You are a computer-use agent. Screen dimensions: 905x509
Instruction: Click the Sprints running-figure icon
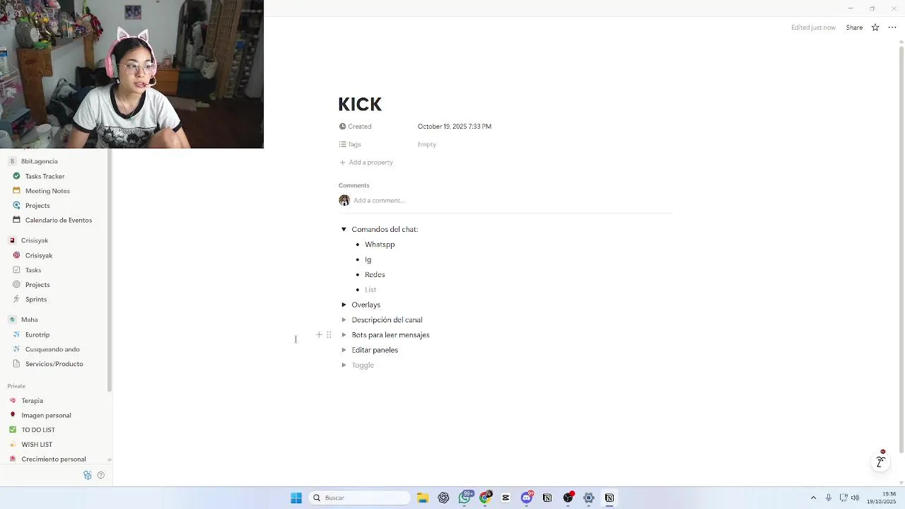[16, 299]
